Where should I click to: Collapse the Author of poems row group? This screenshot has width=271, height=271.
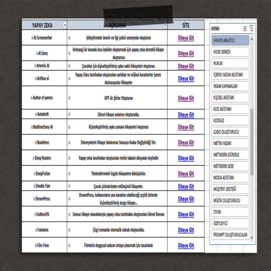pyautogui.click(x=32, y=98)
